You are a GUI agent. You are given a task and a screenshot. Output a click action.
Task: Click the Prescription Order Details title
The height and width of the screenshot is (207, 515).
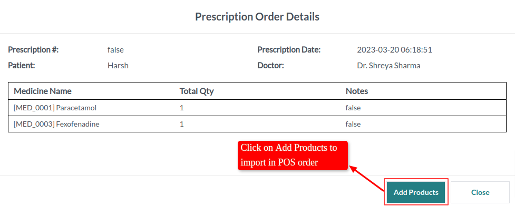click(x=257, y=16)
